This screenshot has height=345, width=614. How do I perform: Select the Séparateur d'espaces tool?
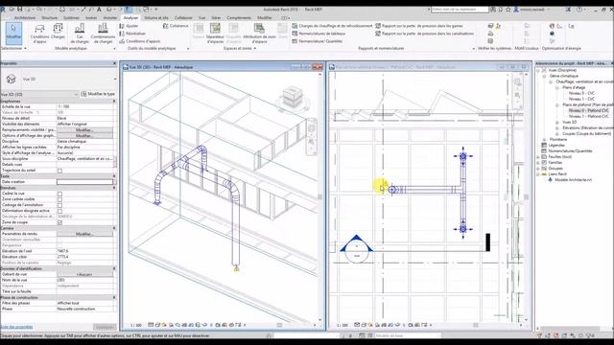tap(215, 34)
